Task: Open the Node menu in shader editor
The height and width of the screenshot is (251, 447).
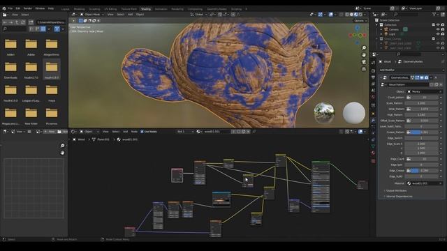Action: (x=134, y=132)
